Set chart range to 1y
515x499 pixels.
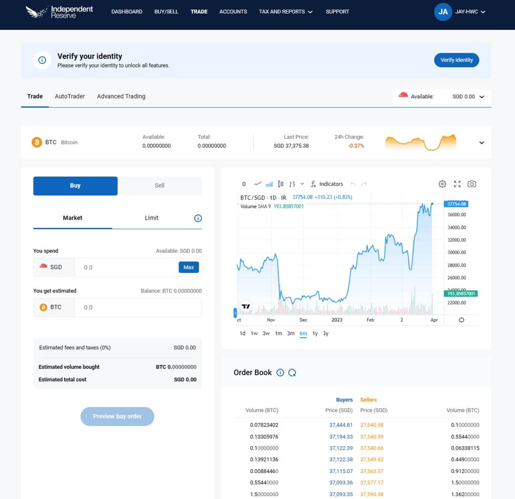[315, 333]
